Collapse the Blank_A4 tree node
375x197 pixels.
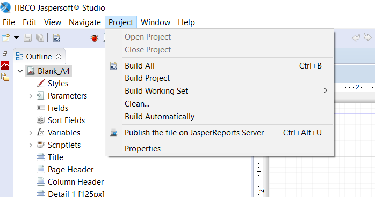pyautogui.click(x=20, y=71)
